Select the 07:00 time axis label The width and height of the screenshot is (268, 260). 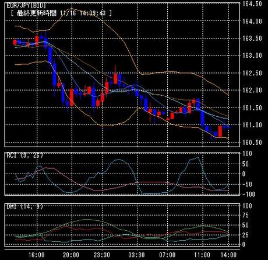point(167,255)
